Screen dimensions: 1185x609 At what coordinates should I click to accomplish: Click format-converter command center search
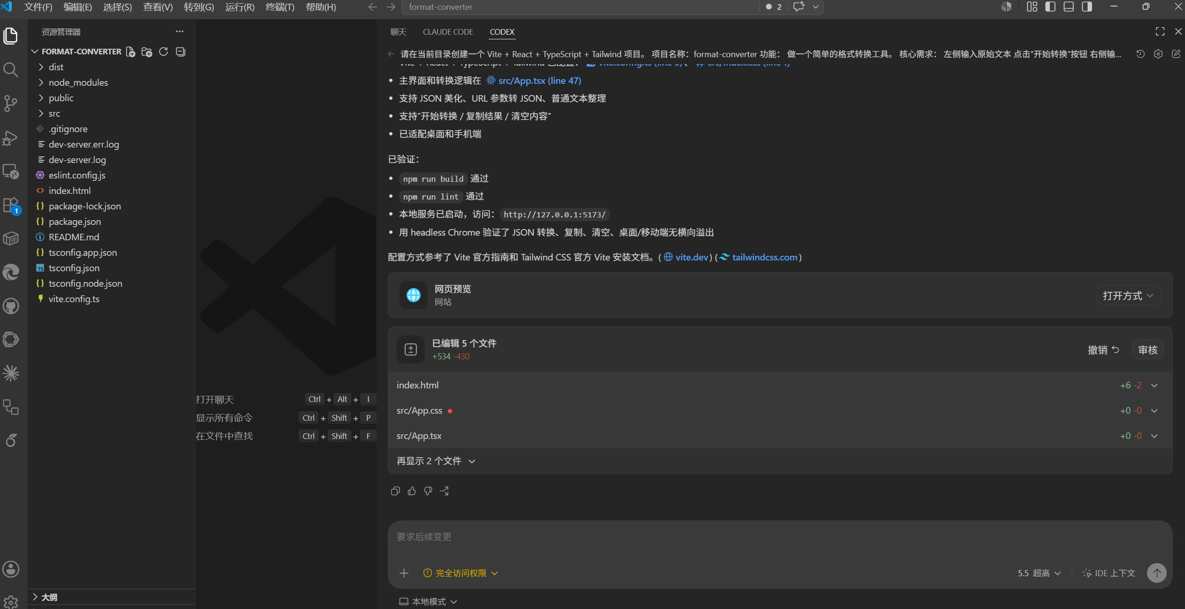tap(580, 7)
